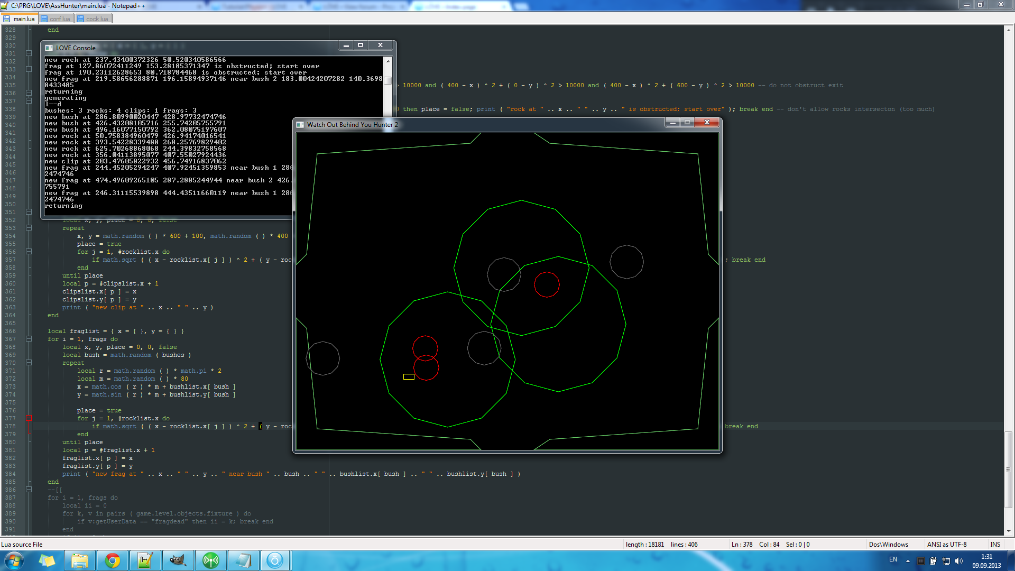Click the 'length : 18181' status entry
The image size is (1015, 571).
tap(645, 545)
